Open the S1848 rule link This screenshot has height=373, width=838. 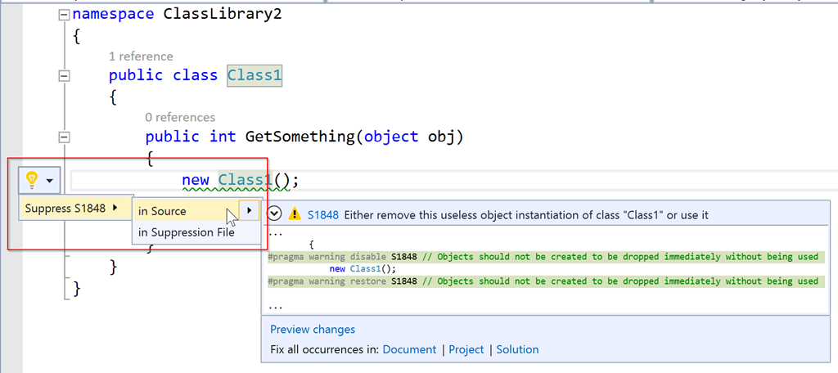322,215
